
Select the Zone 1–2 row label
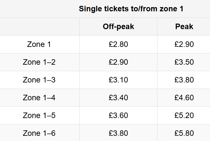click(39, 62)
